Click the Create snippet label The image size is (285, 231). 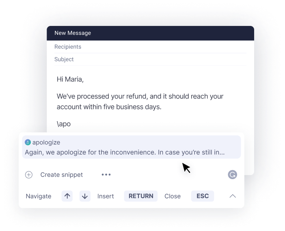coord(61,175)
